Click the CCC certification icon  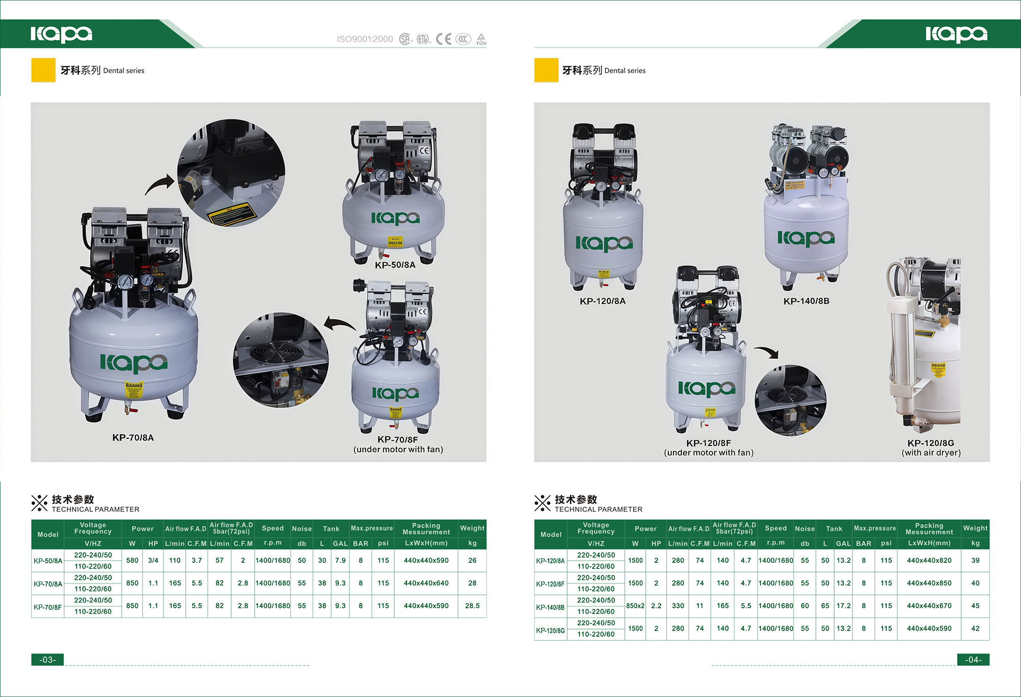(x=463, y=39)
